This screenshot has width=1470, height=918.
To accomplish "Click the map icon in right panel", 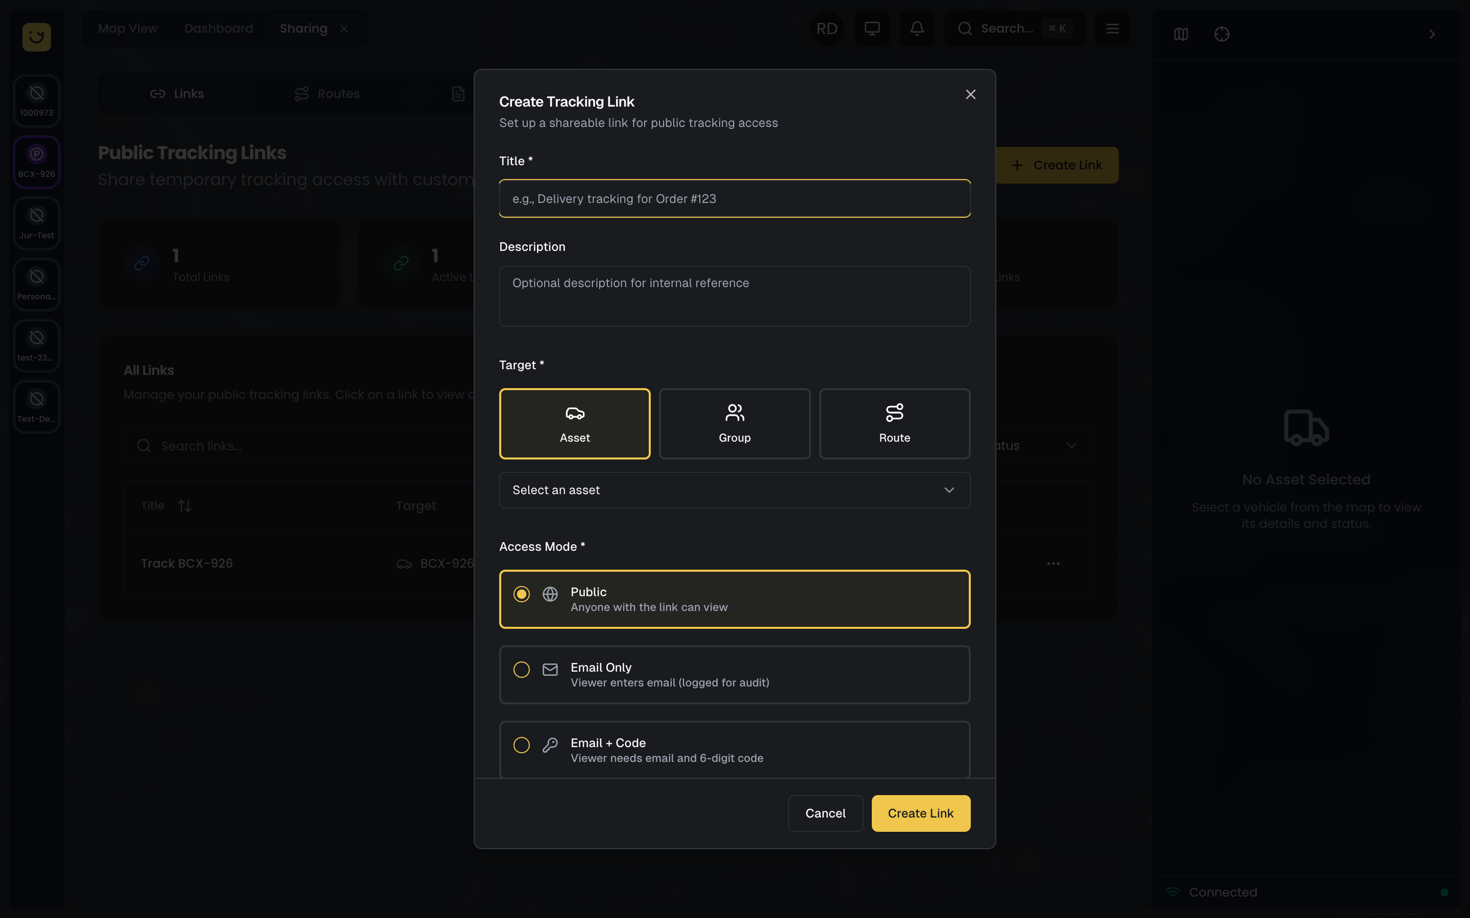I will (1180, 35).
